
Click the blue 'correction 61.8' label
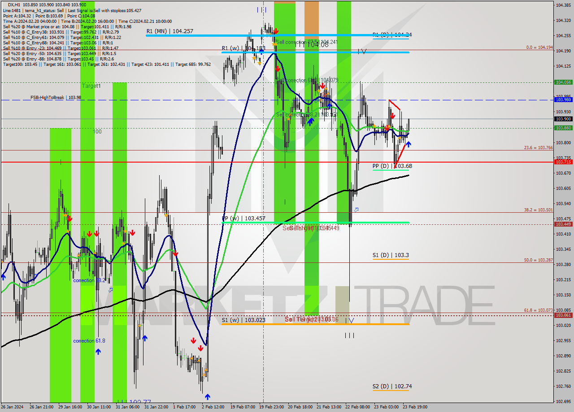pos(89,341)
